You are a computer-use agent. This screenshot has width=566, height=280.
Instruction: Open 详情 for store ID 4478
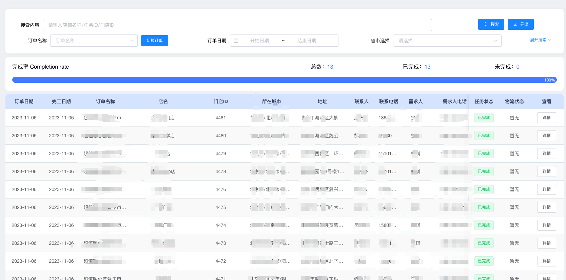coord(546,171)
